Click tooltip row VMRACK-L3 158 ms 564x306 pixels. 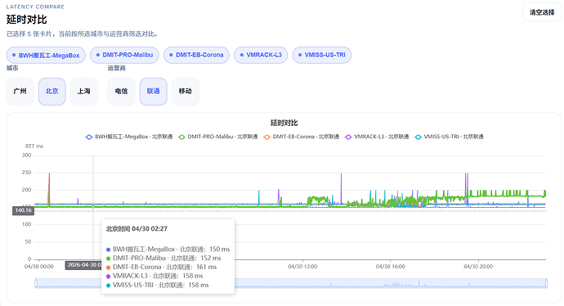[154, 276]
